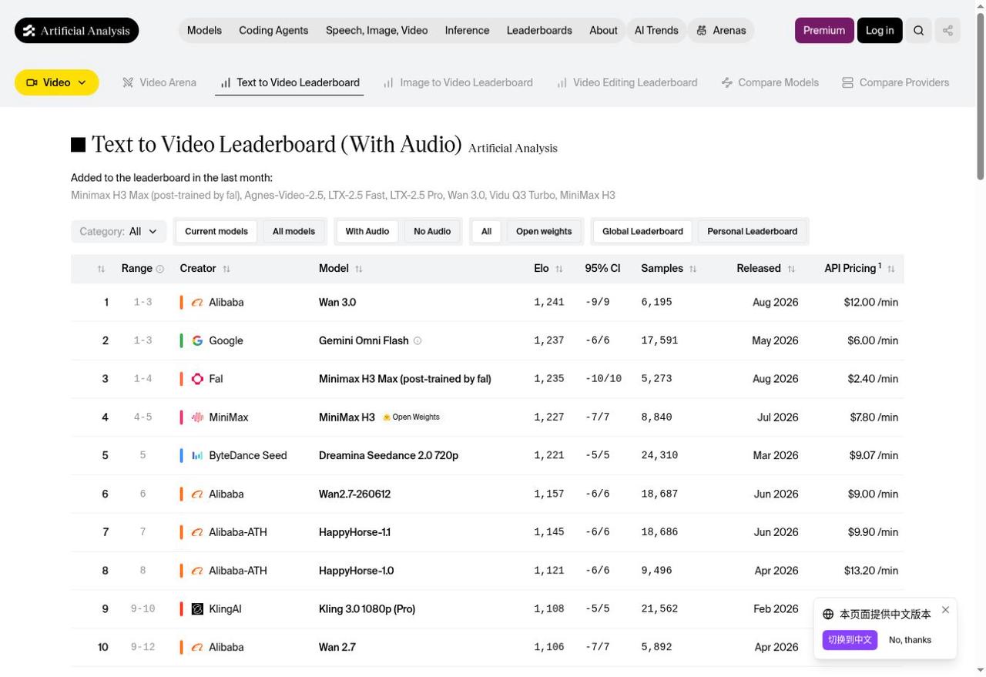Switch to the Video Arena tab
Image resolution: width=986 pixels, height=677 pixels.
[159, 82]
